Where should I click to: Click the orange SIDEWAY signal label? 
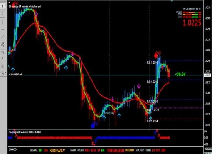(57, 151)
